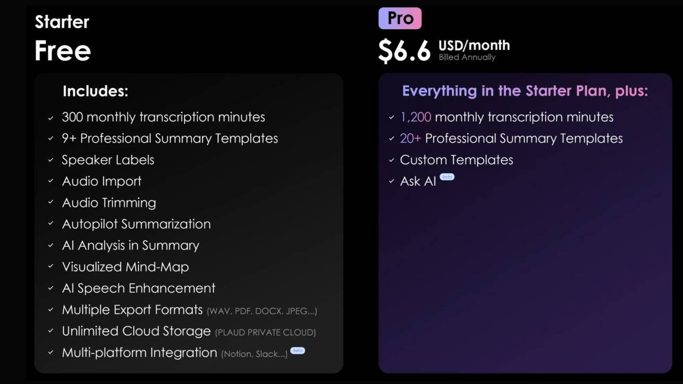Click the checkmark for 1,200 monthly transcription minutes
Screen dimensions: 683x384
point(391,118)
